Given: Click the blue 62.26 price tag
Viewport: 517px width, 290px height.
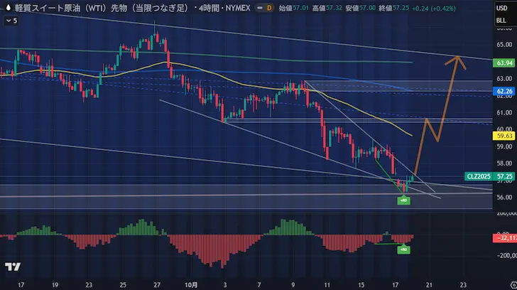Looking at the screenshot, I should 504,91.
